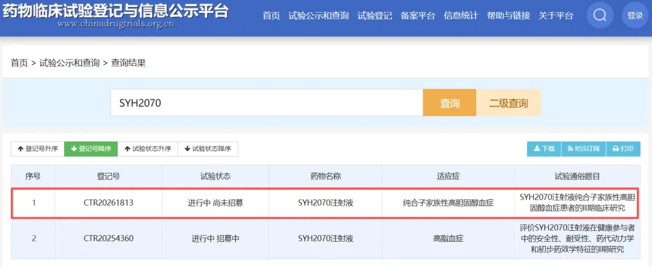Click the 下载 download button

(x=545, y=149)
